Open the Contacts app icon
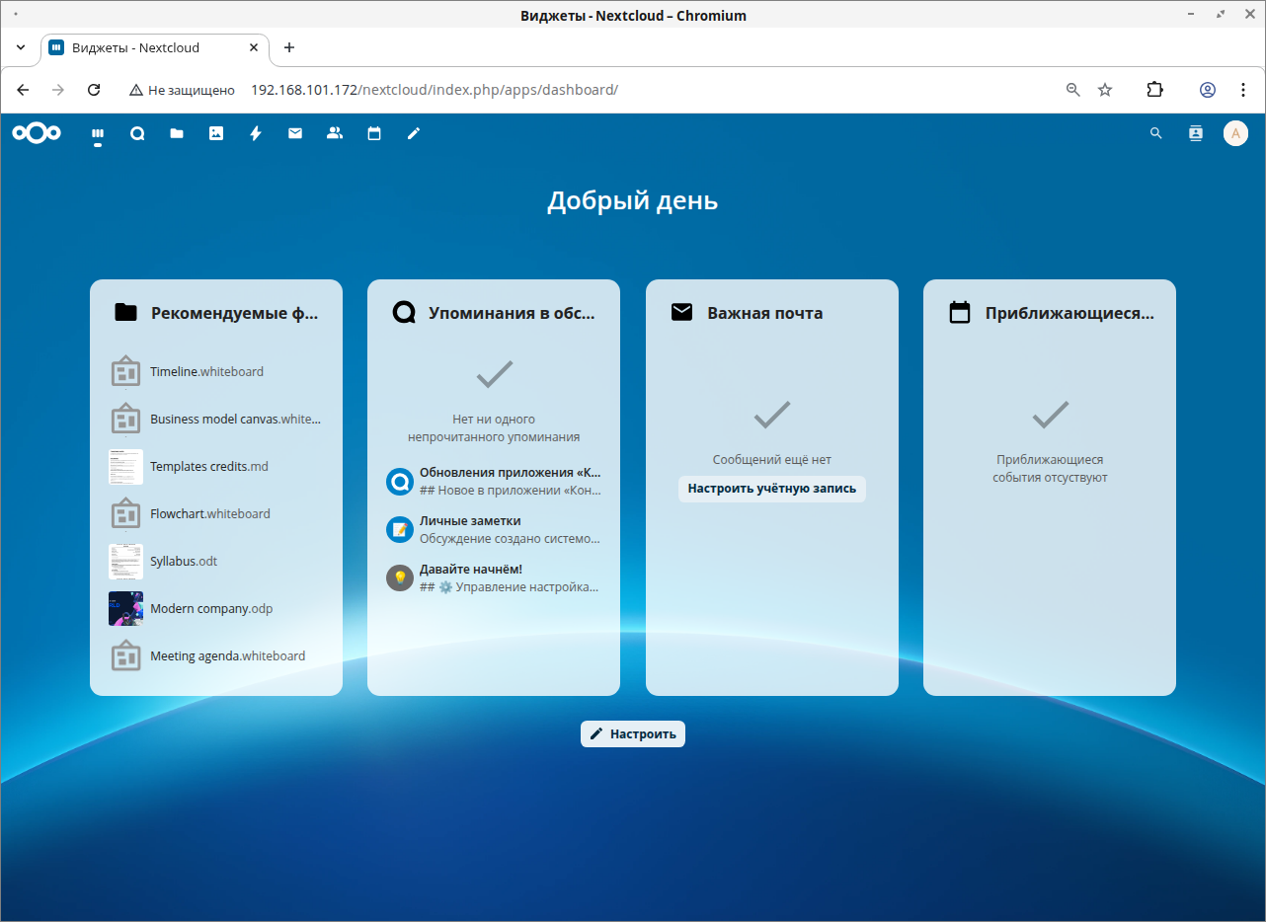1266x922 pixels. coord(335,133)
